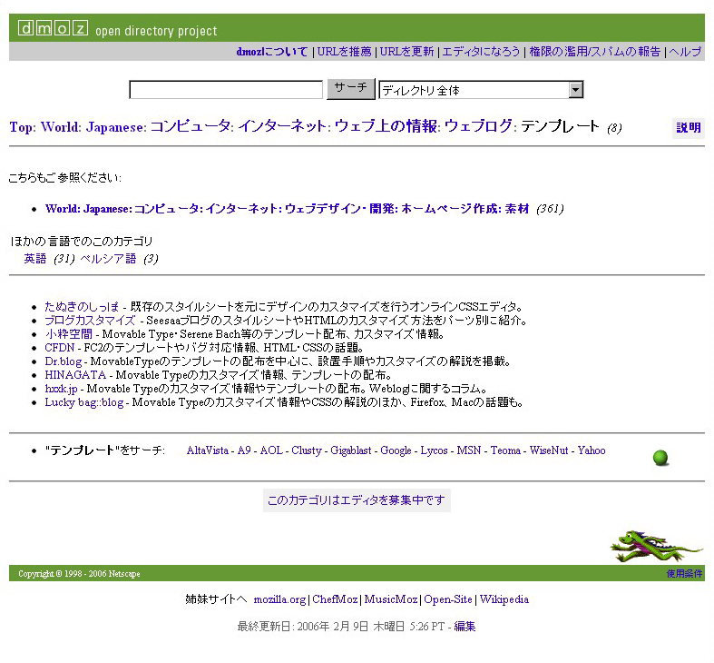Open the ヘルプ help link
The width and height of the screenshot is (714, 663).
(x=685, y=52)
